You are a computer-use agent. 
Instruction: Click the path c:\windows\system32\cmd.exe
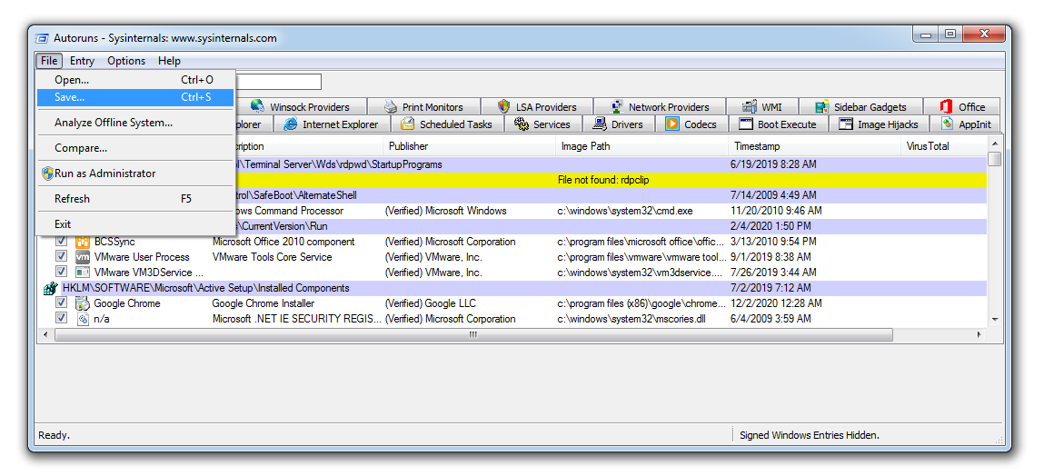point(625,211)
